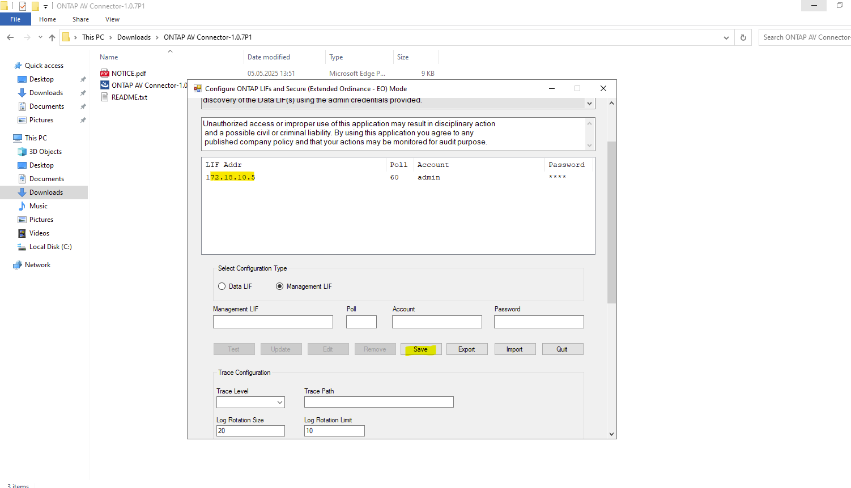Select the Data LIF radio button

click(222, 286)
